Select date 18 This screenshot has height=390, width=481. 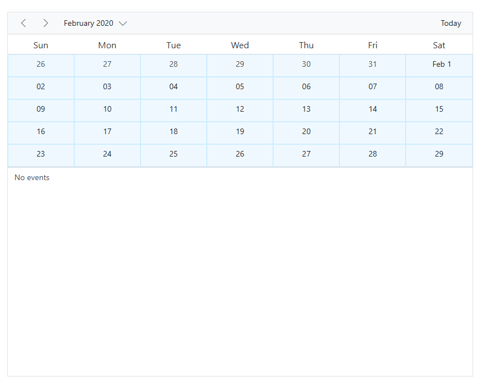click(173, 133)
